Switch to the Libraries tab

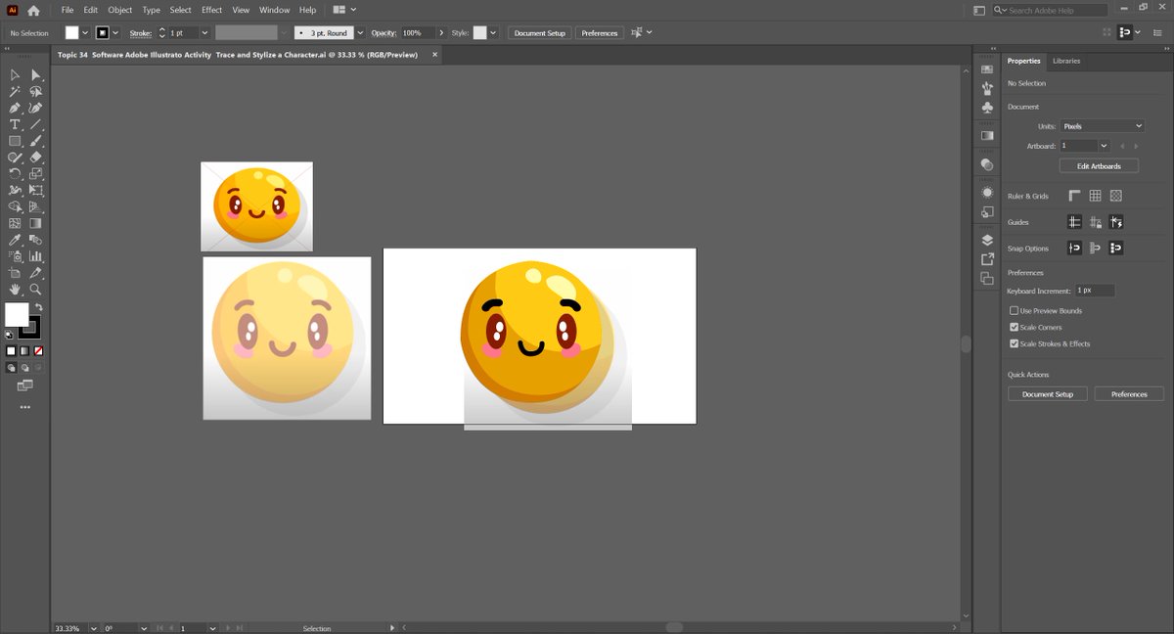(1066, 61)
